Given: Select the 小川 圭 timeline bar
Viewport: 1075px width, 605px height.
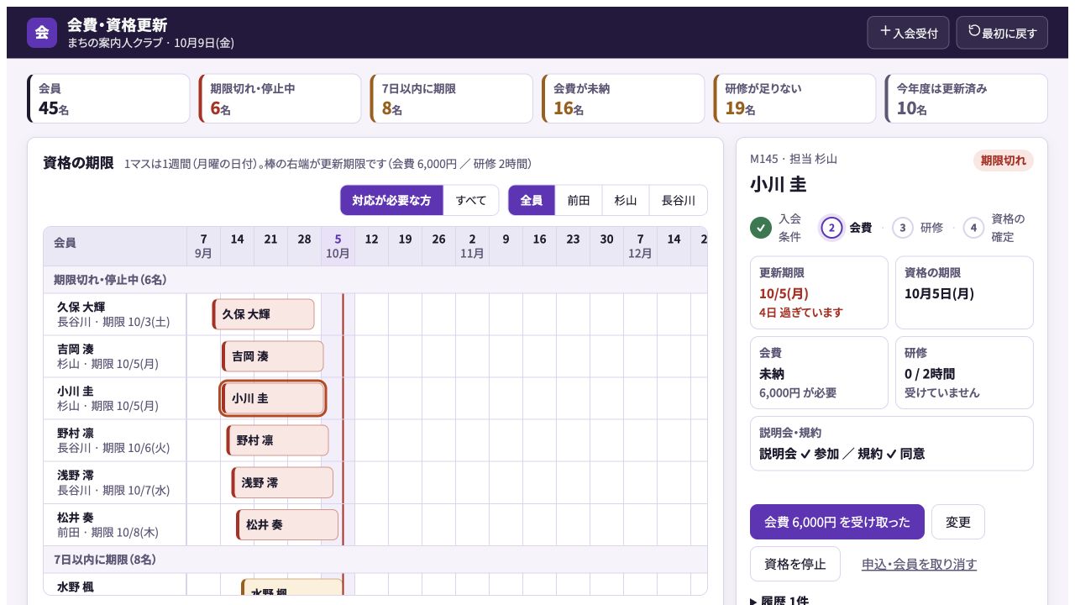Looking at the screenshot, I should coord(273,398).
